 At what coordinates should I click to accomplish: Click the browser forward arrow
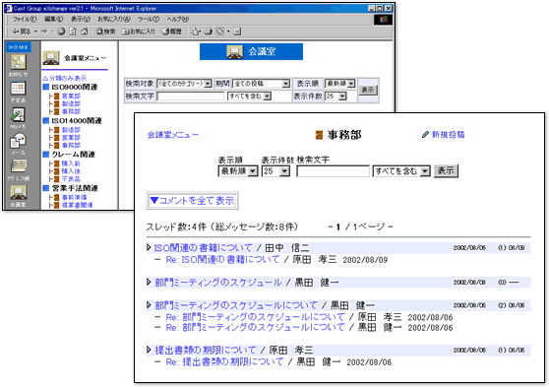point(44,32)
